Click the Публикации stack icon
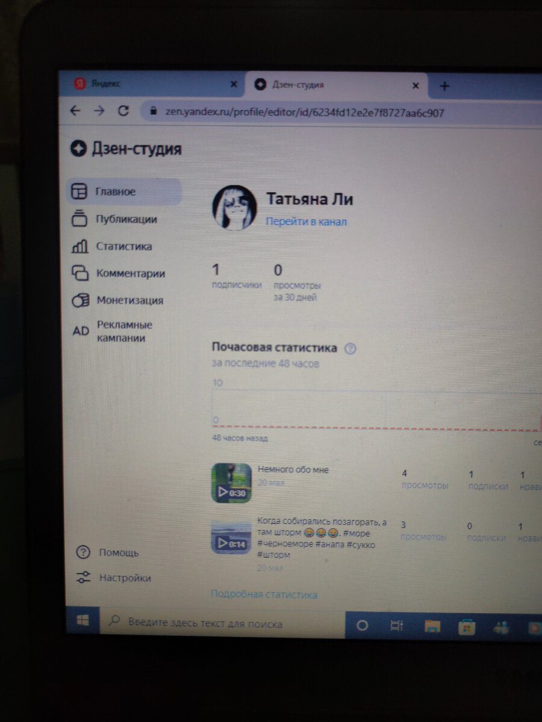The width and height of the screenshot is (542, 722). click(x=79, y=219)
